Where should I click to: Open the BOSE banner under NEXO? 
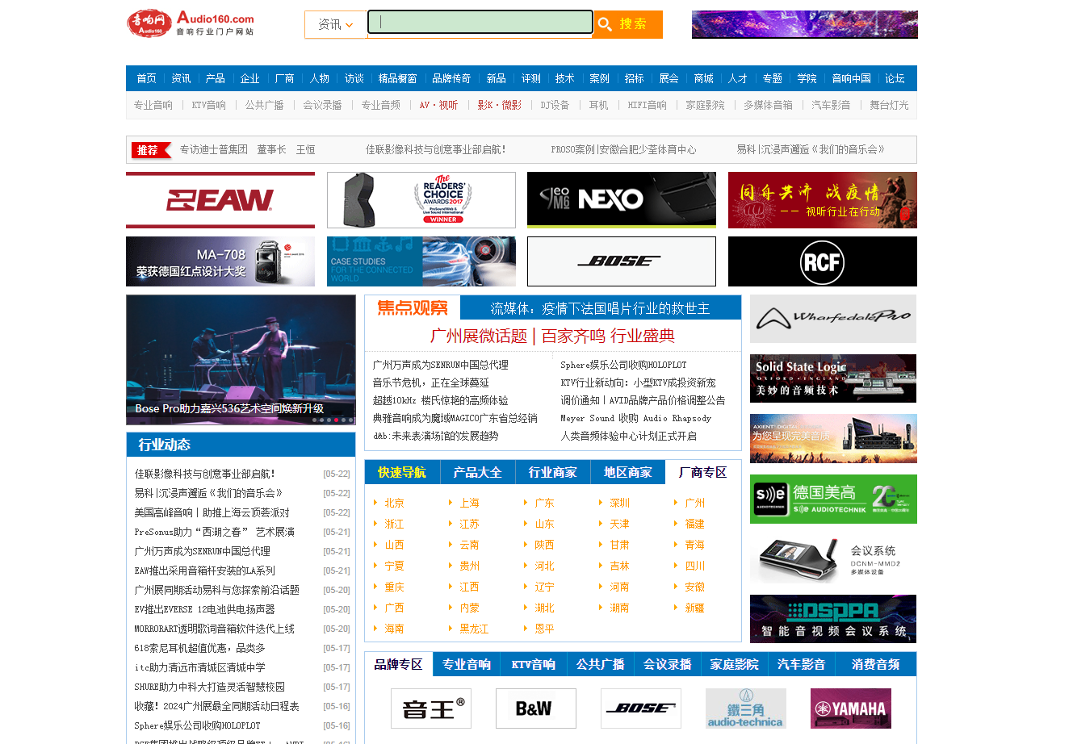click(x=622, y=261)
